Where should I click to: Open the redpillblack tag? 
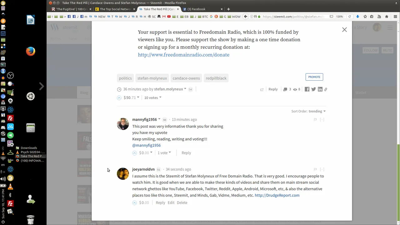[x=216, y=78]
